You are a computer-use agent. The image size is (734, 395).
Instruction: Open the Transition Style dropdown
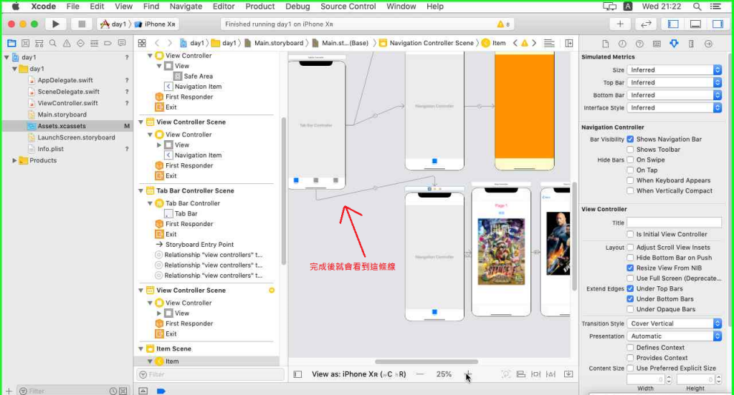pos(674,323)
